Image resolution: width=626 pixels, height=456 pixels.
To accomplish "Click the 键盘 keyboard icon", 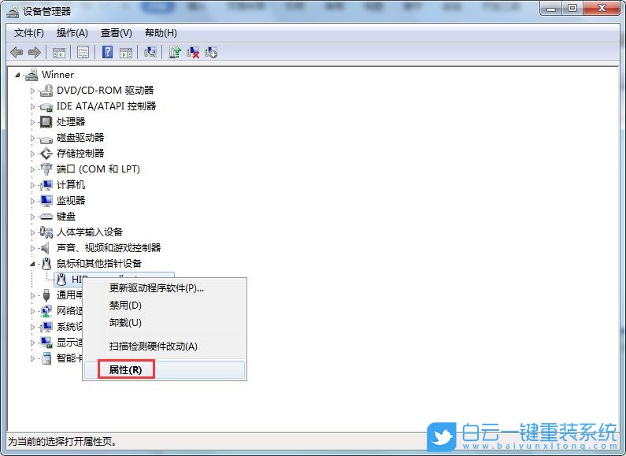I will click(46, 217).
